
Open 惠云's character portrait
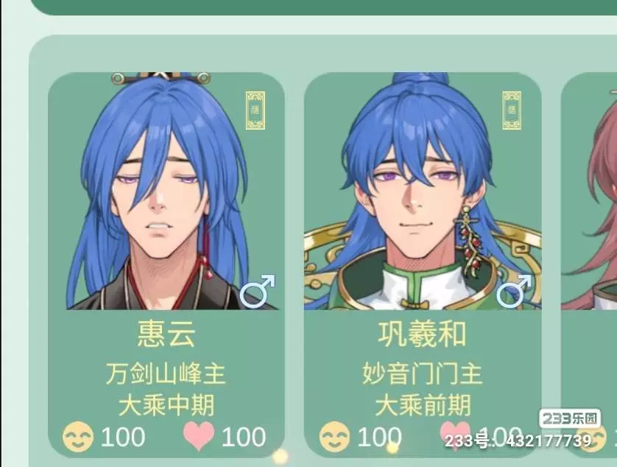click(x=166, y=191)
